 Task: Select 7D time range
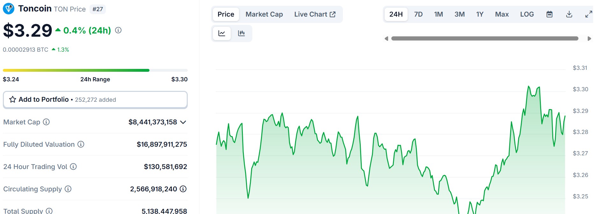(x=418, y=14)
